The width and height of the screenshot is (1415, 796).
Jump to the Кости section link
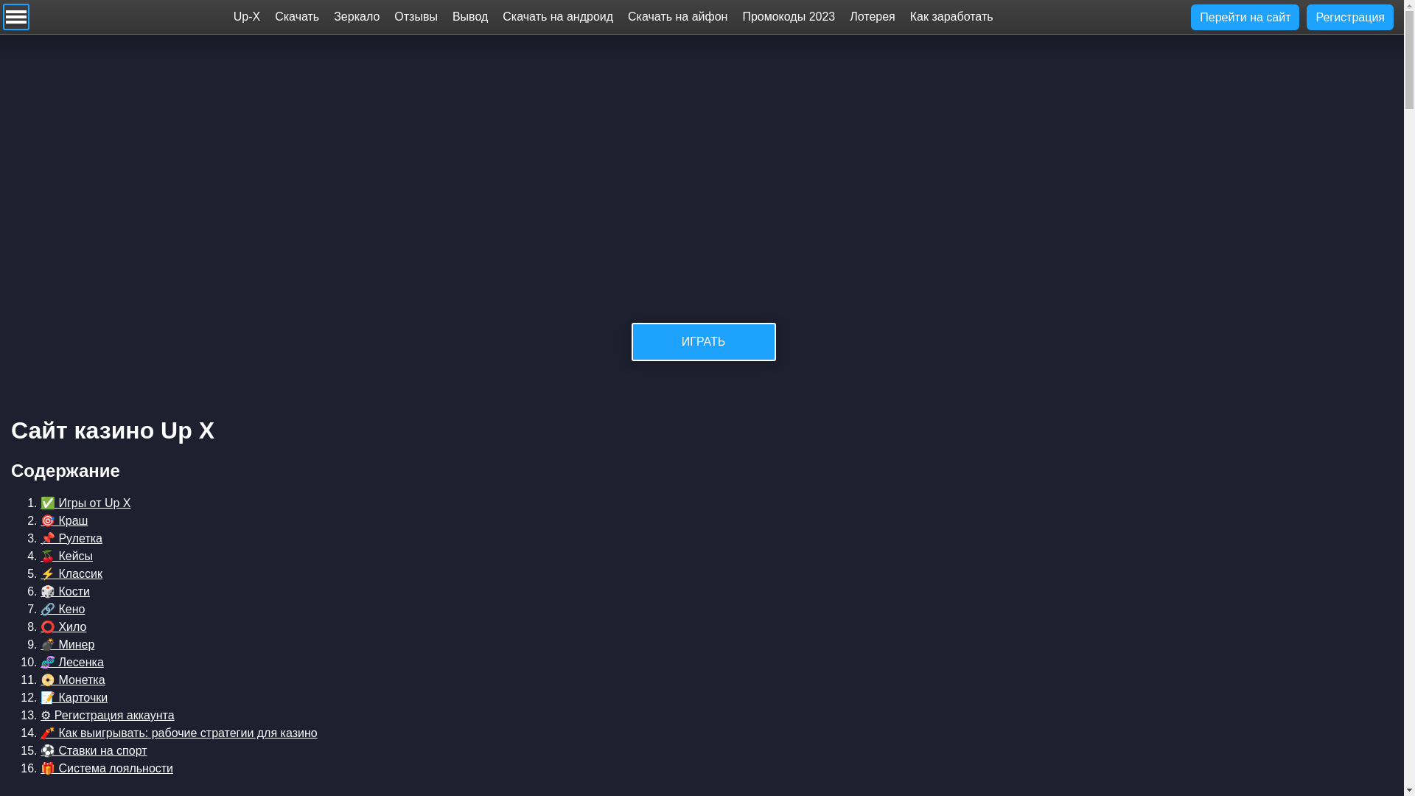pos(65,592)
